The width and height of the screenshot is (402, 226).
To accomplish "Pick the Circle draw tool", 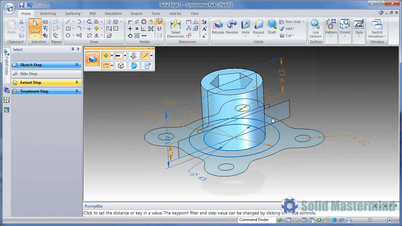I will [x=68, y=35].
